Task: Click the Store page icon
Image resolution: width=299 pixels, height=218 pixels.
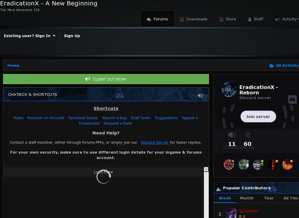Action: coord(221,19)
